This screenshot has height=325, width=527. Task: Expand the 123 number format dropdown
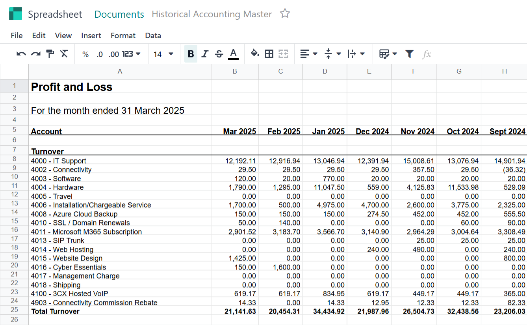pyautogui.click(x=131, y=54)
